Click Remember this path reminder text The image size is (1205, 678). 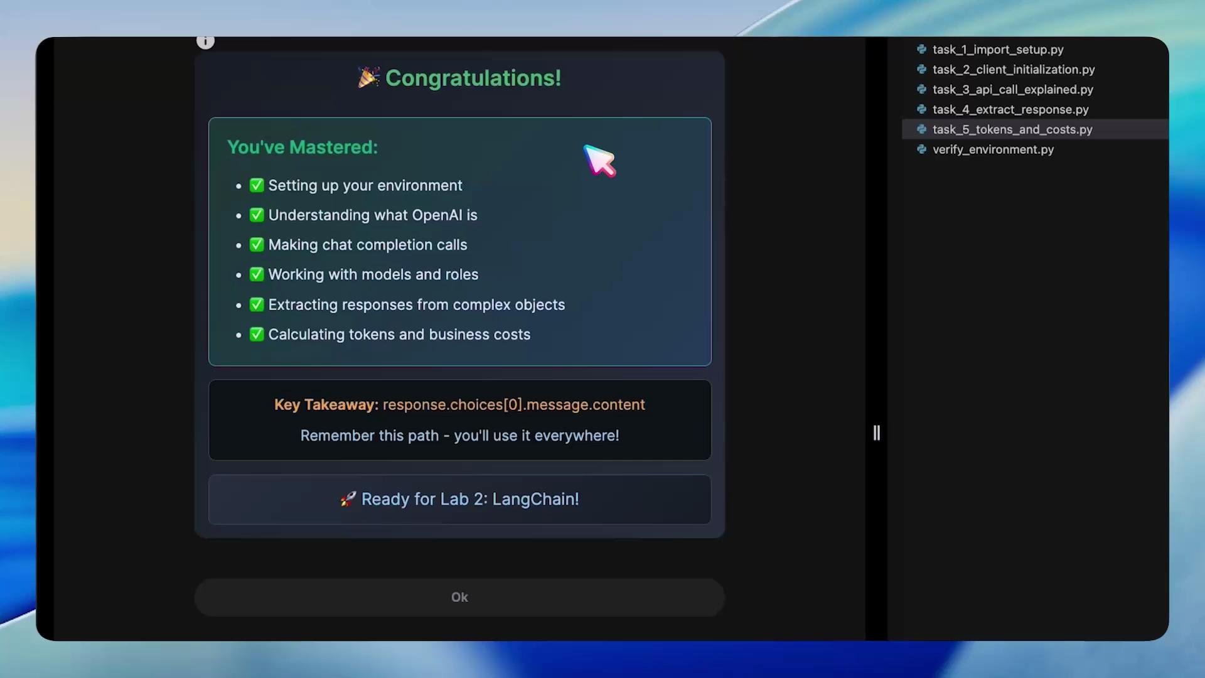459,436
